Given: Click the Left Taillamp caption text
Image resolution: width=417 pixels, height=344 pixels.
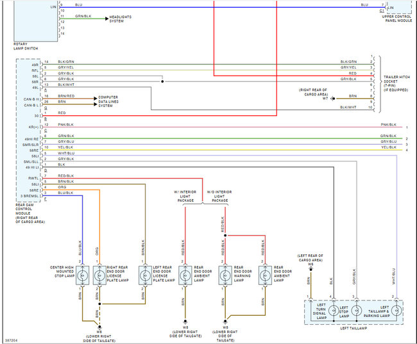Looking at the screenshot, I should click(x=353, y=329).
